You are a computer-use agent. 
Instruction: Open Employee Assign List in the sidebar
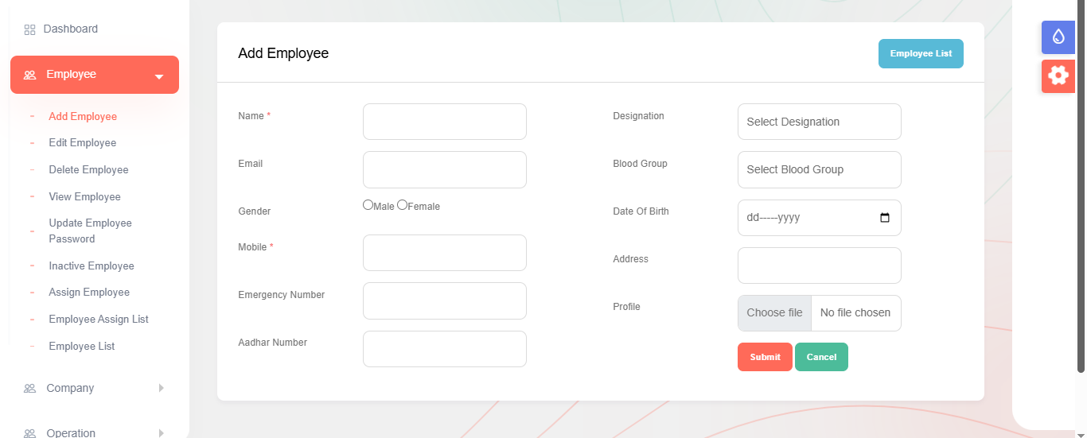pyautogui.click(x=99, y=320)
